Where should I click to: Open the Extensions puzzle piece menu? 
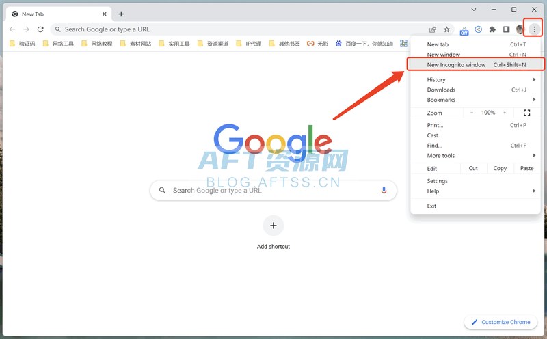[x=492, y=29]
